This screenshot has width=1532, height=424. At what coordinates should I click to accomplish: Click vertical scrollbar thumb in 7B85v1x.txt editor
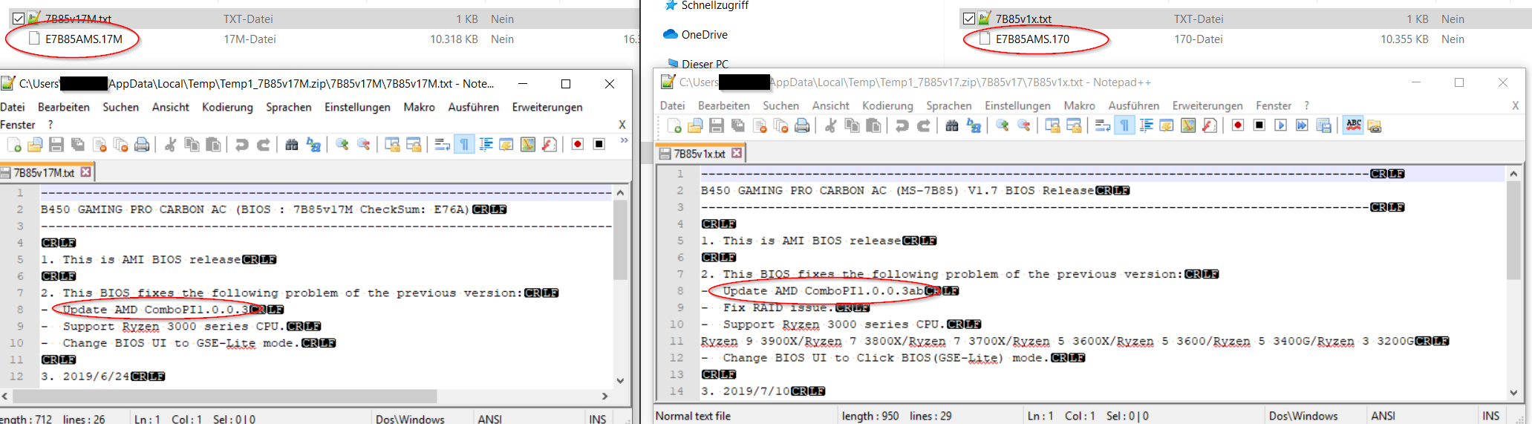click(x=1513, y=230)
